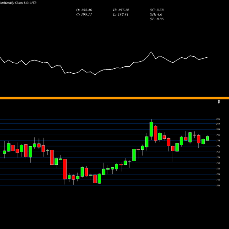Click the 128 price axis label

pos(218,174)
